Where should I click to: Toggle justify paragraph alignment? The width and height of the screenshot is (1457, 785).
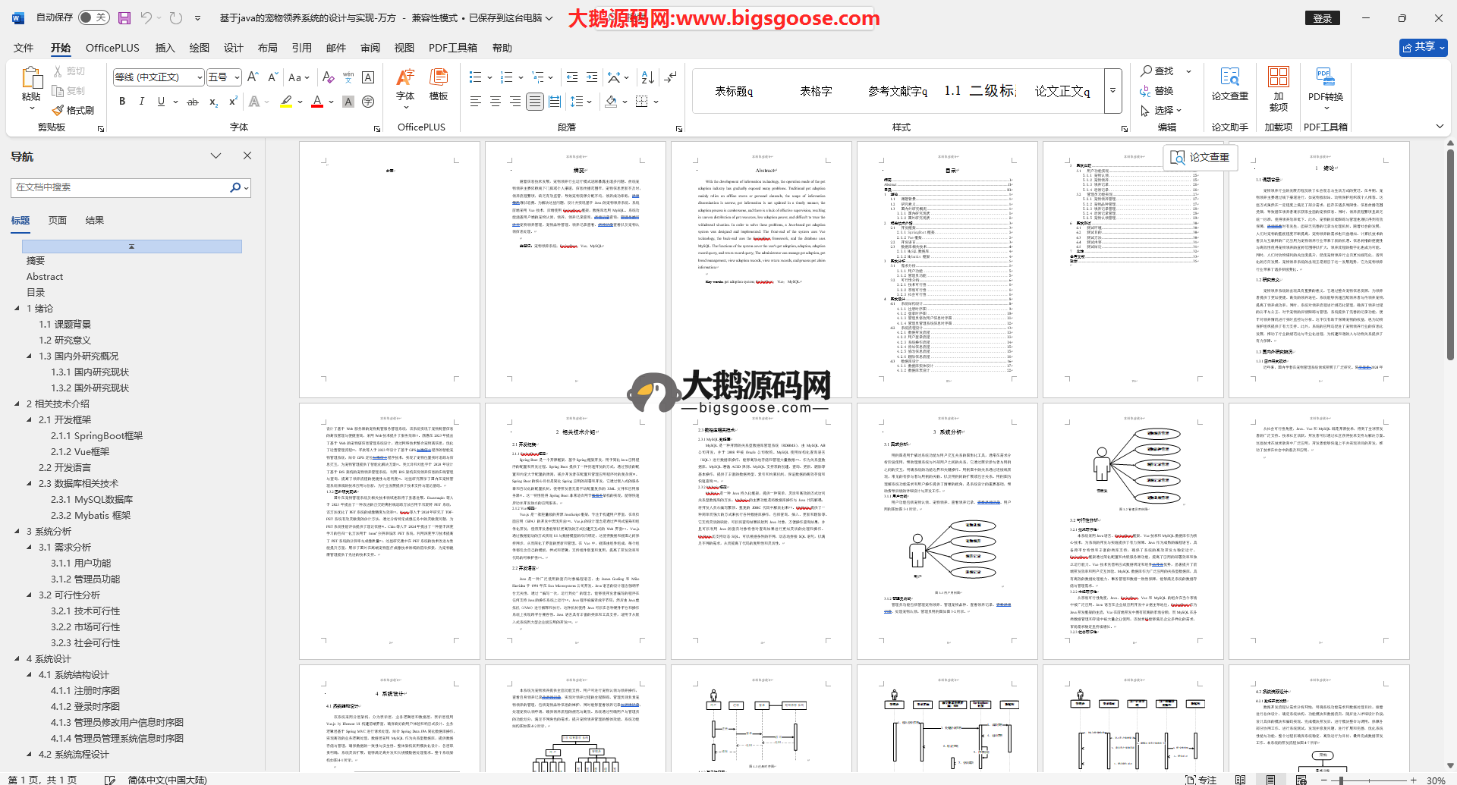pyautogui.click(x=535, y=102)
